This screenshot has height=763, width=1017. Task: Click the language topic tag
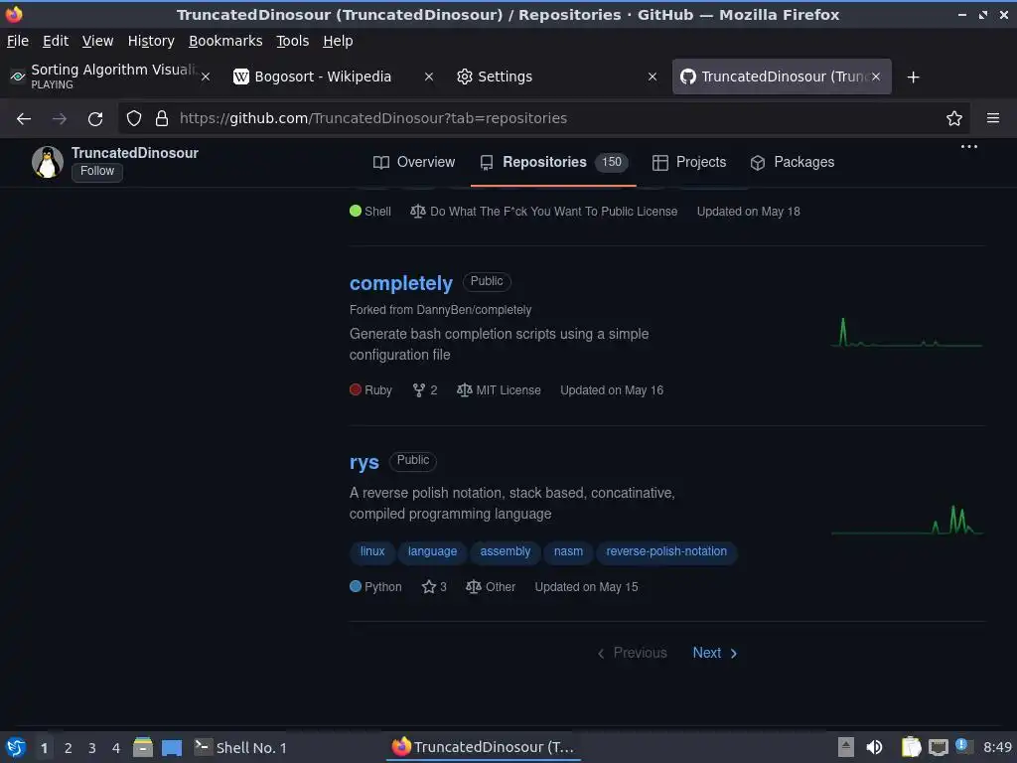pos(432,551)
